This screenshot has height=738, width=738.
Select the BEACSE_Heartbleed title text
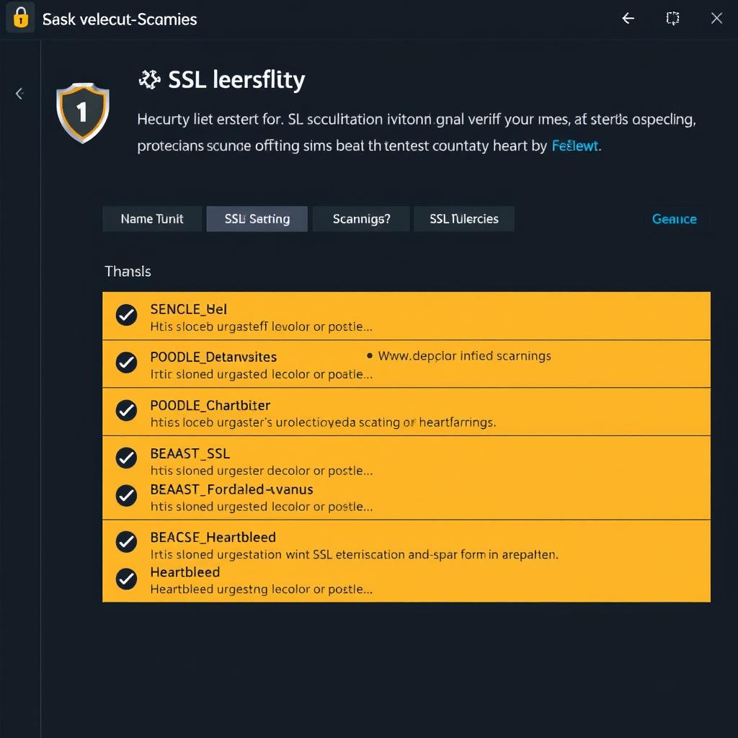(x=213, y=538)
